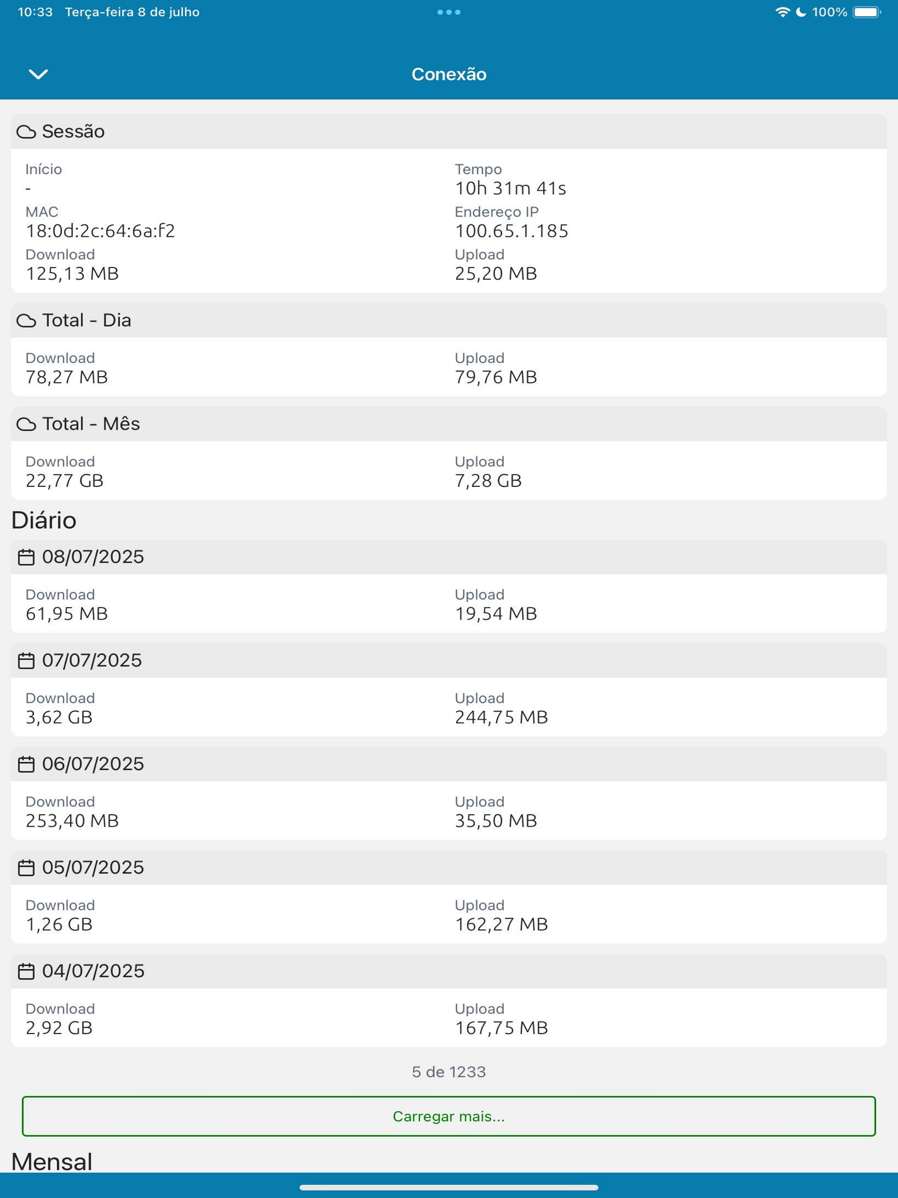Screen dimensions: 898x1198
Task: Select the calendar icon for 06/07/2025
Action: 26,764
